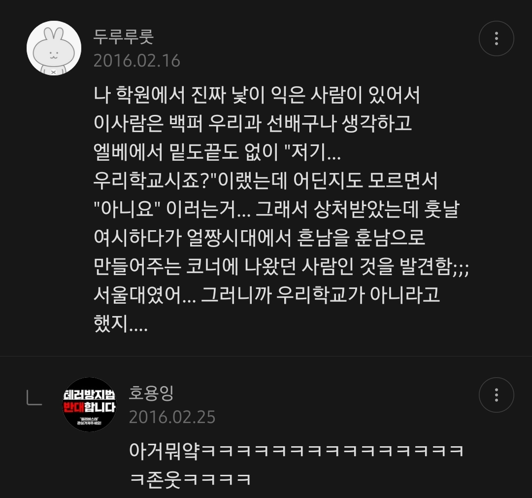Tap the reply's second line ㅋ존웃ㅋㅋㅋㅋ
Viewport: 532px width, 498px height.
coord(190,479)
